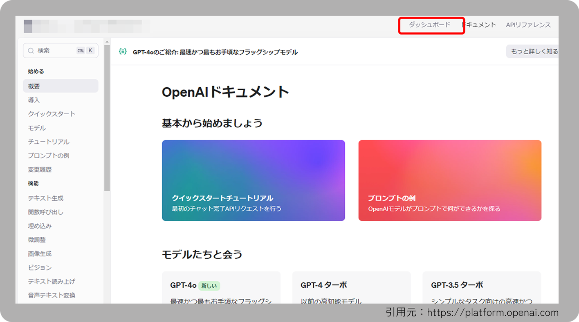Open the GPT-4o model card

(221, 288)
